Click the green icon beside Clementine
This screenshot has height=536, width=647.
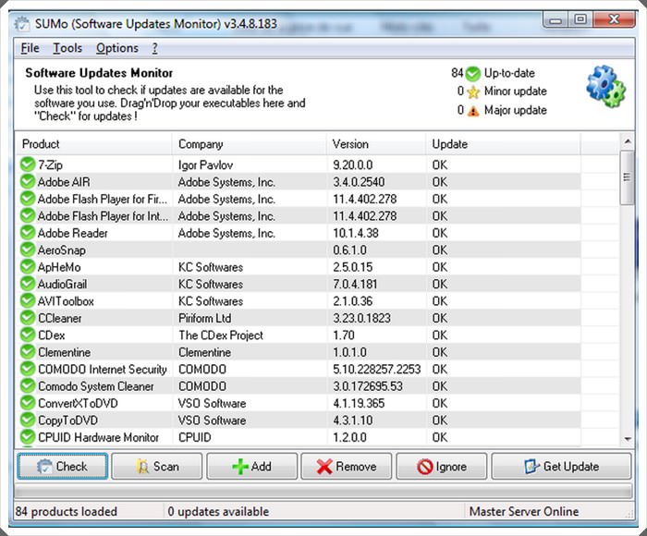[27, 352]
